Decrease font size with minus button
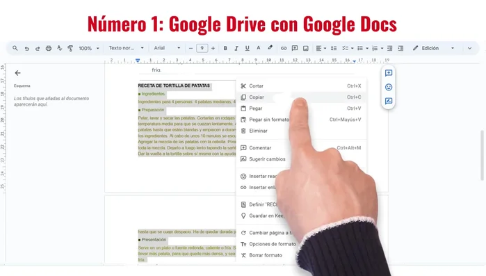The image size is (486, 276). pyautogui.click(x=191, y=49)
